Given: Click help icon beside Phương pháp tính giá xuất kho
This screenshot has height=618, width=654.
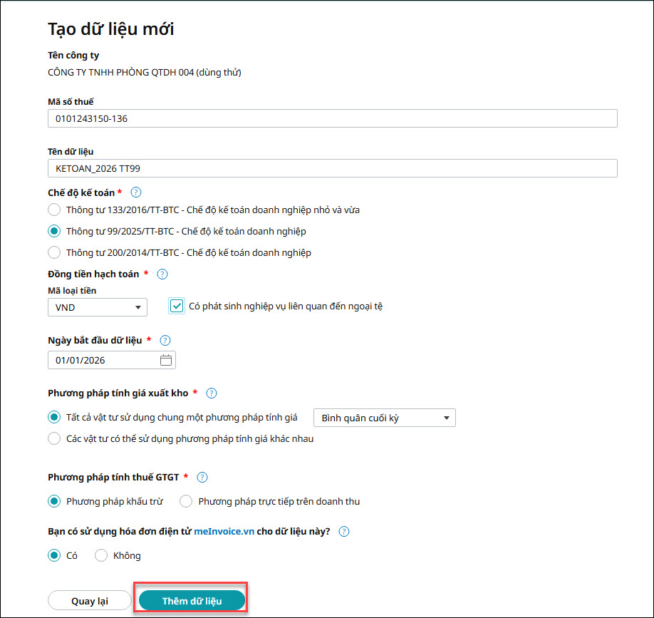Looking at the screenshot, I should [211, 393].
